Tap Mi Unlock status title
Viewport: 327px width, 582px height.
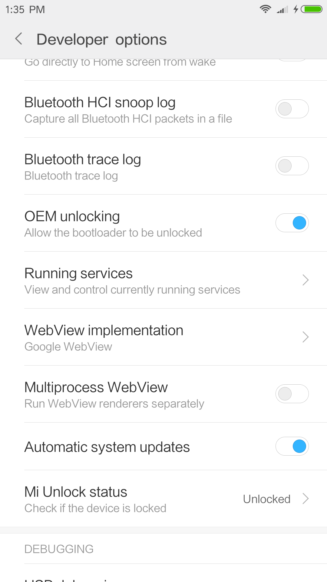(76, 492)
